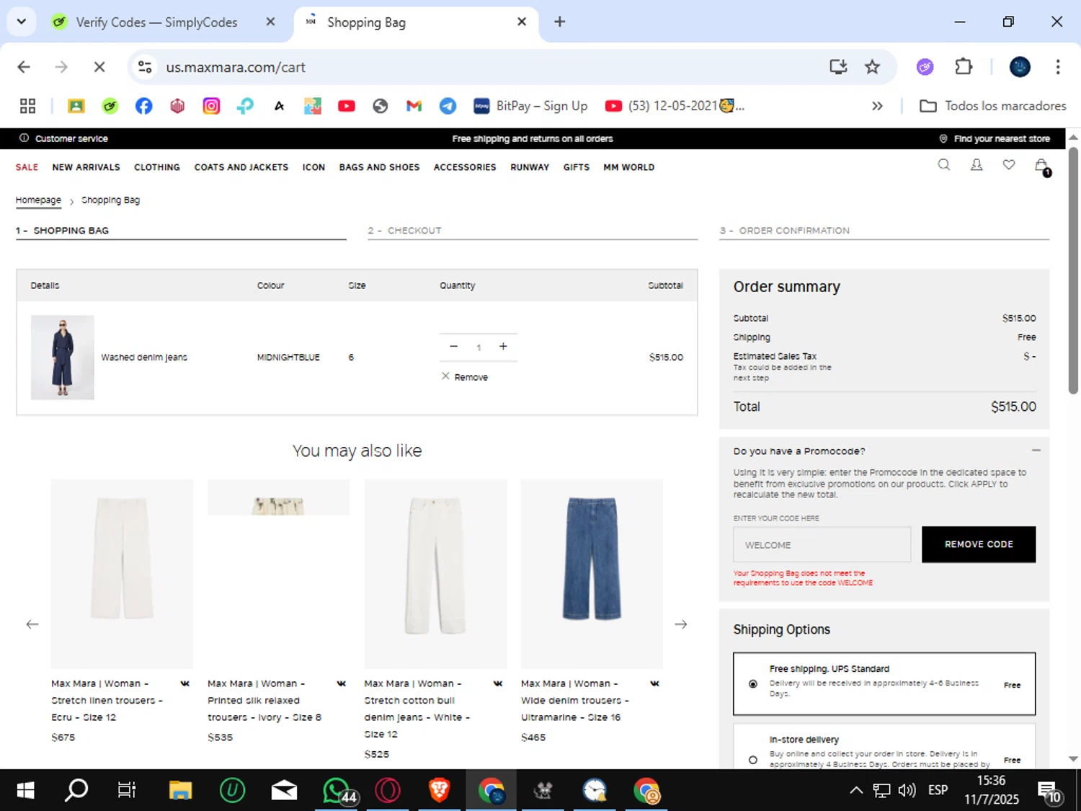Viewport: 1081px width, 811px height.
Task: Open the shopping bag icon with badge
Action: [1041, 167]
